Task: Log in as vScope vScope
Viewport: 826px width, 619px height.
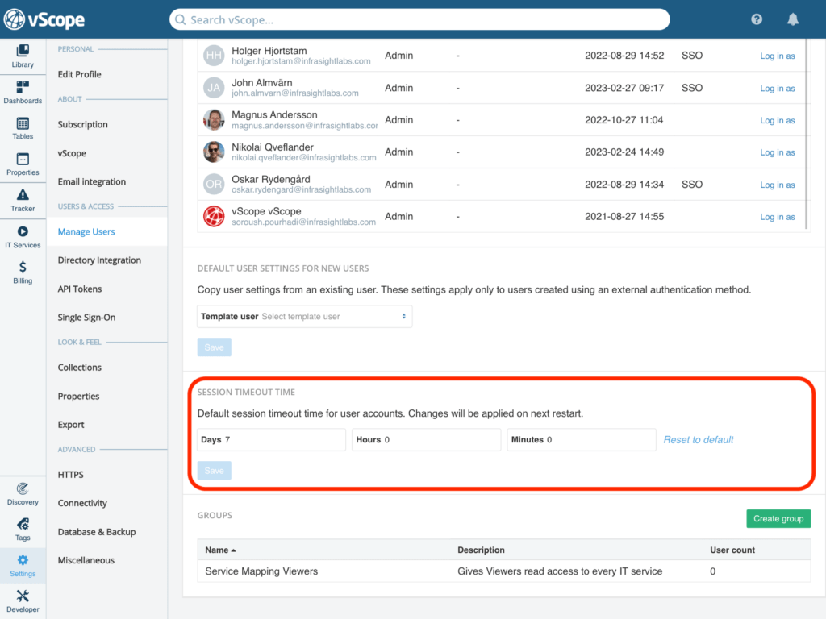Action: tap(778, 217)
